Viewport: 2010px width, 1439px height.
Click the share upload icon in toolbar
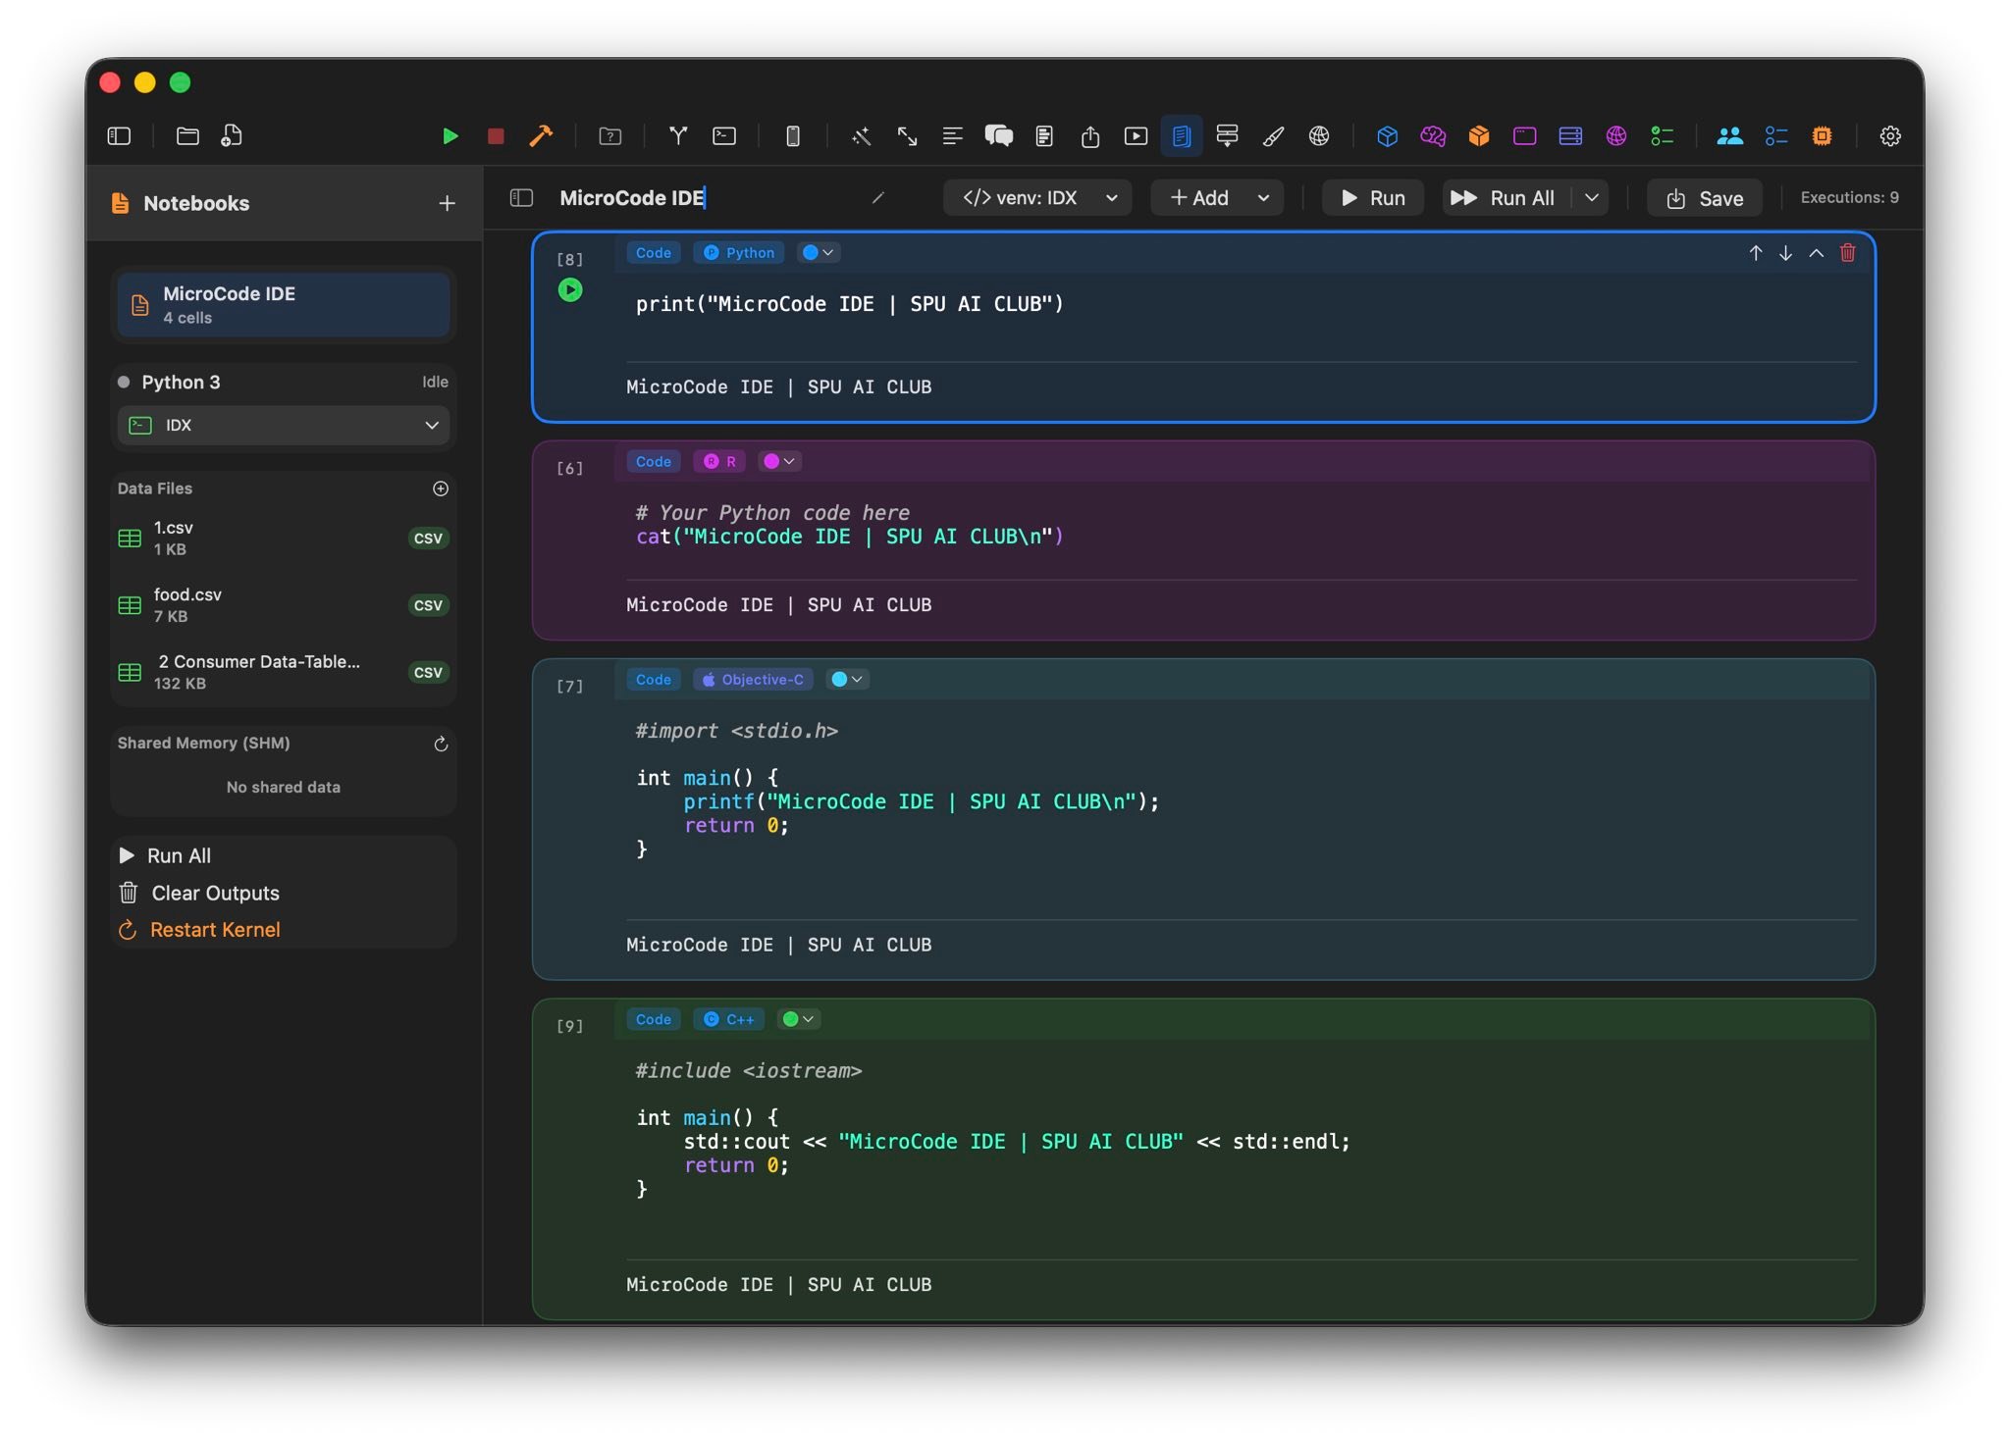point(1090,135)
